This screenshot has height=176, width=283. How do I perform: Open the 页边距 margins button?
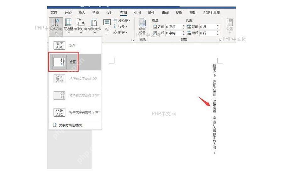tap(68, 26)
